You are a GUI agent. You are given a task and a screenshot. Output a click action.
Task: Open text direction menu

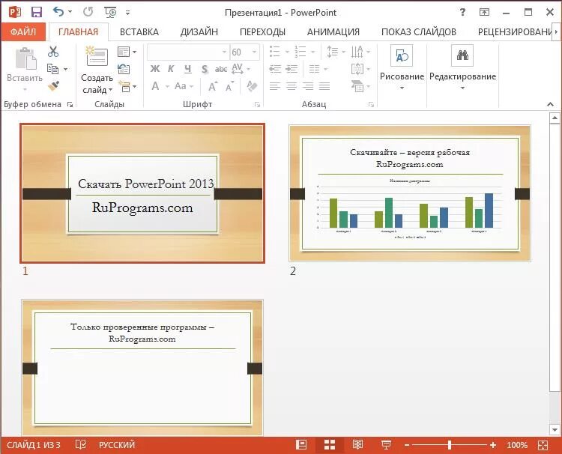tap(360, 52)
